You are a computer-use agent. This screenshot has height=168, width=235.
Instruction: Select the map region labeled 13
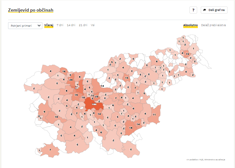coord(92,95)
